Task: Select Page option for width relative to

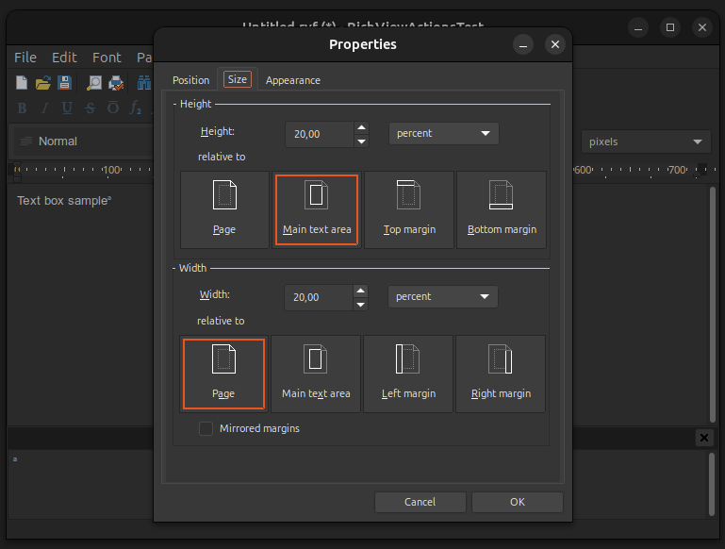Action: click(x=223, y=374)
